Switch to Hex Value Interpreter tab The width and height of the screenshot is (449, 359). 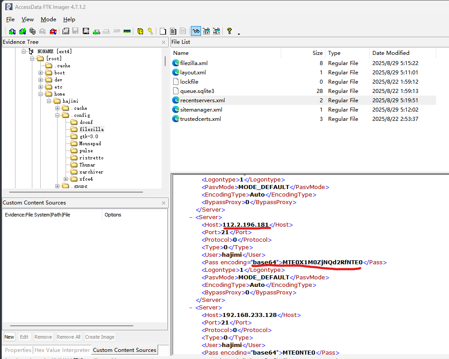coord(62,350)
